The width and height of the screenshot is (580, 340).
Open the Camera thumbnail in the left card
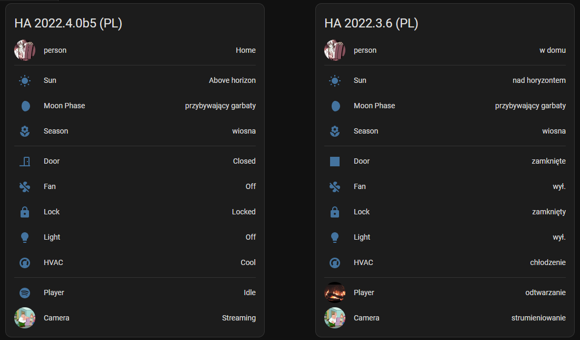click(24, 318)
